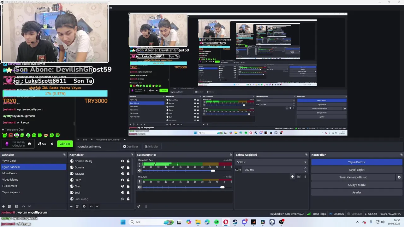The width and height of the screenshot is (404, 227).
Task: Move the selected scene up with the Sahneler arrow
Action: click(23, 207)
